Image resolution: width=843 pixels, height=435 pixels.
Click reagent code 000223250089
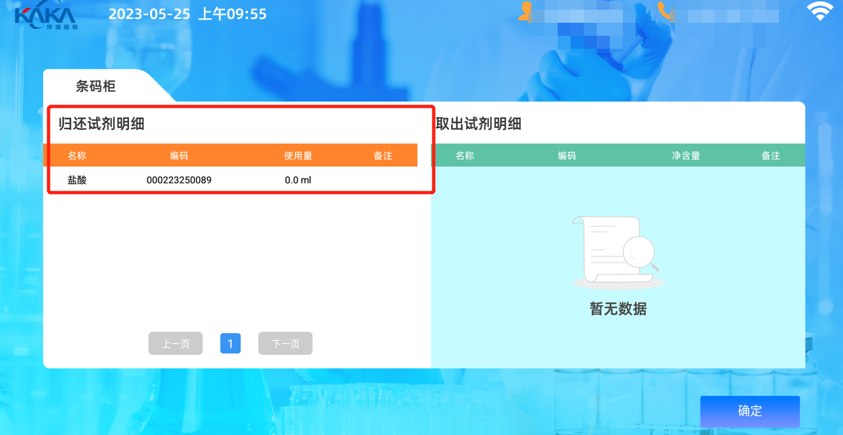pos(179,180)
